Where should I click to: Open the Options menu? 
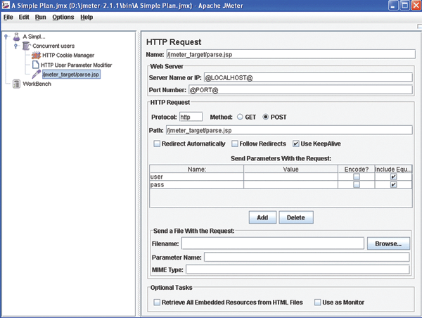(x=63, y=17)
